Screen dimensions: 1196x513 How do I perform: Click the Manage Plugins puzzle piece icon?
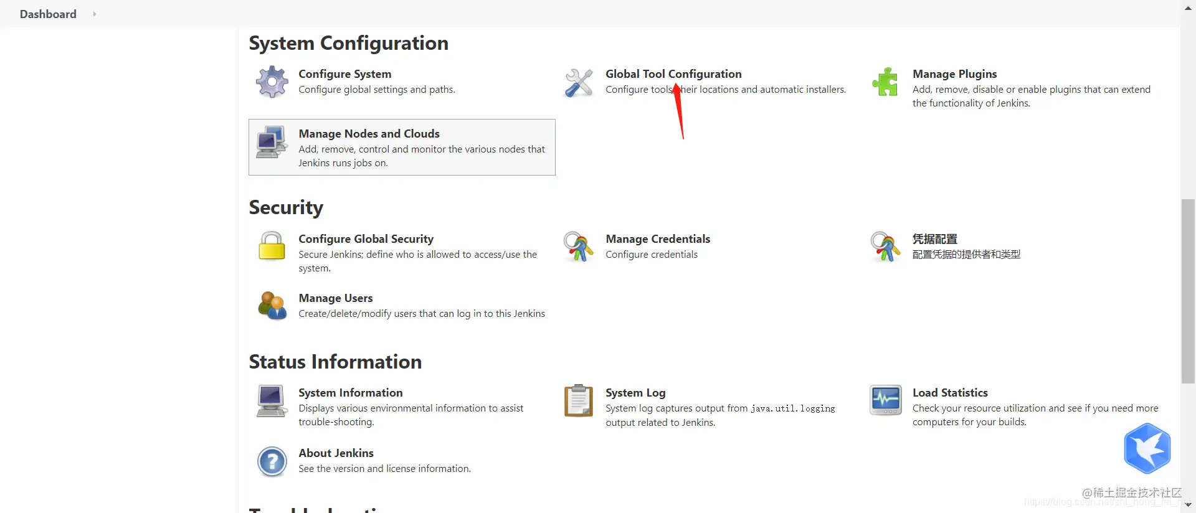pyautogui.click(x=885, y=82)
